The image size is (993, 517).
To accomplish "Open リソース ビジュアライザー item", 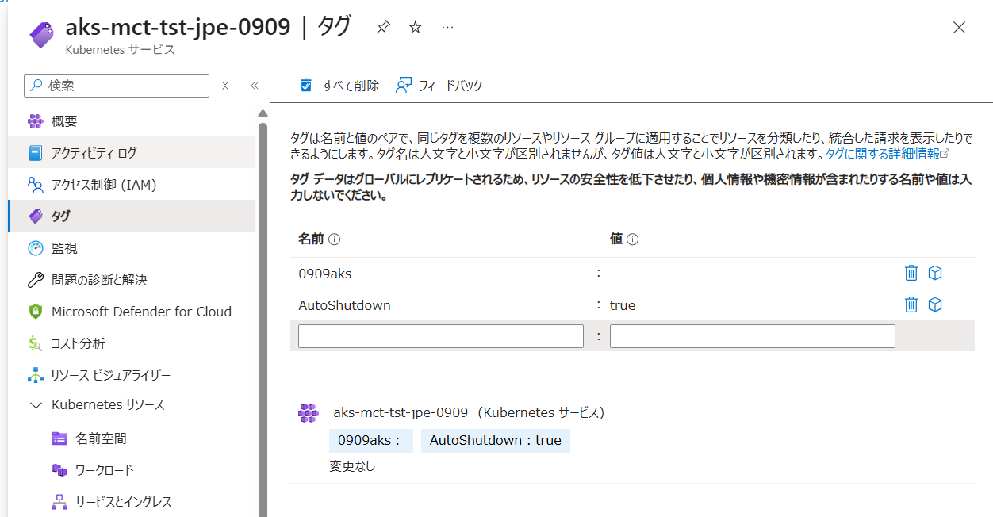I will [x=132, y=375].
